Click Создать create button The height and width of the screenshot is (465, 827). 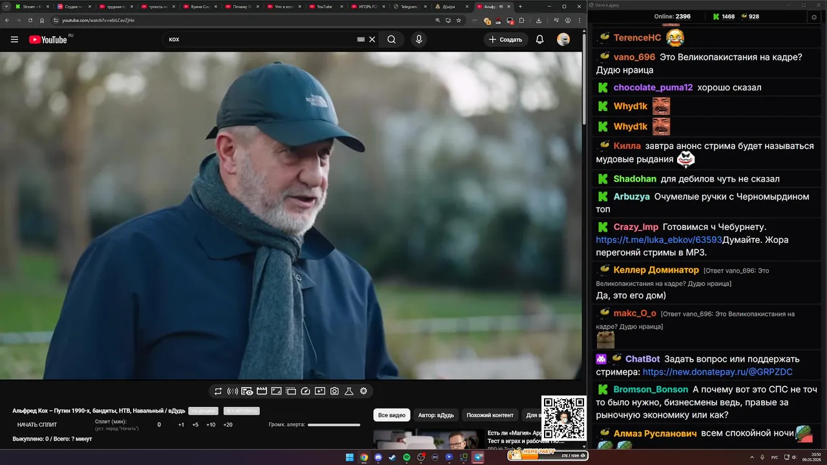click(505, 39)
